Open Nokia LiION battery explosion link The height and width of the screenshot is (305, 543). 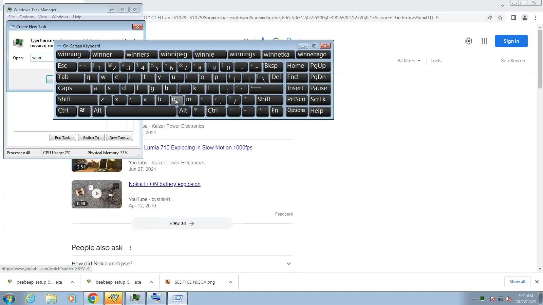165,184
